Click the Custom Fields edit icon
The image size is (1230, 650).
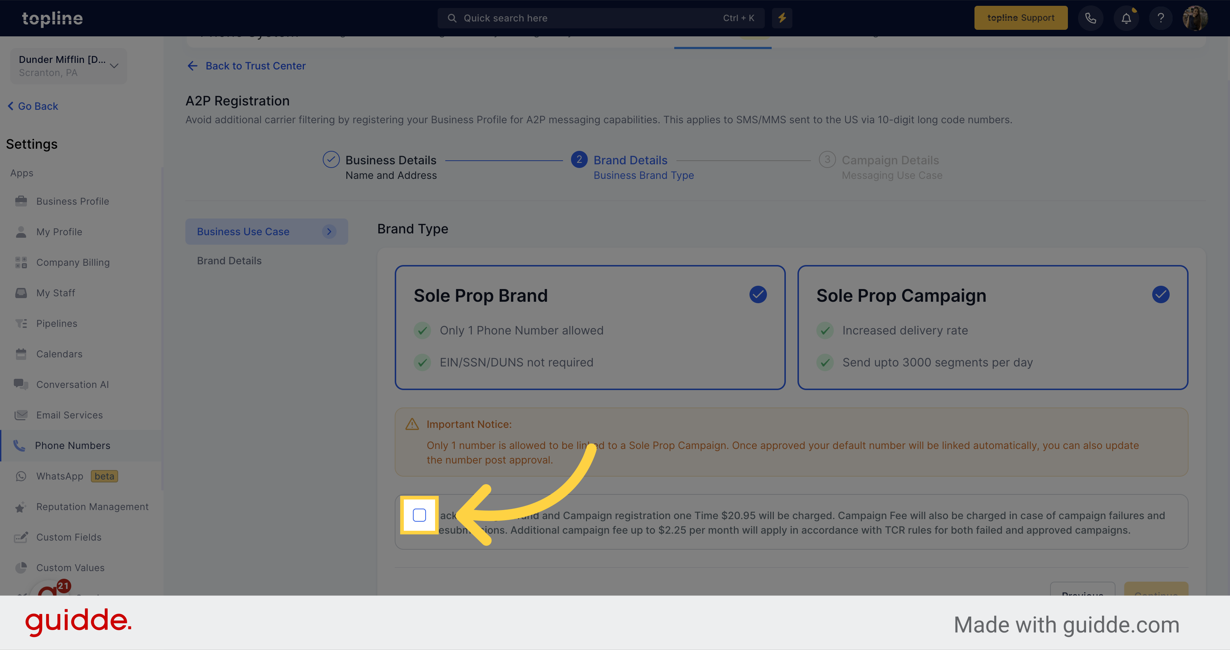21,537
